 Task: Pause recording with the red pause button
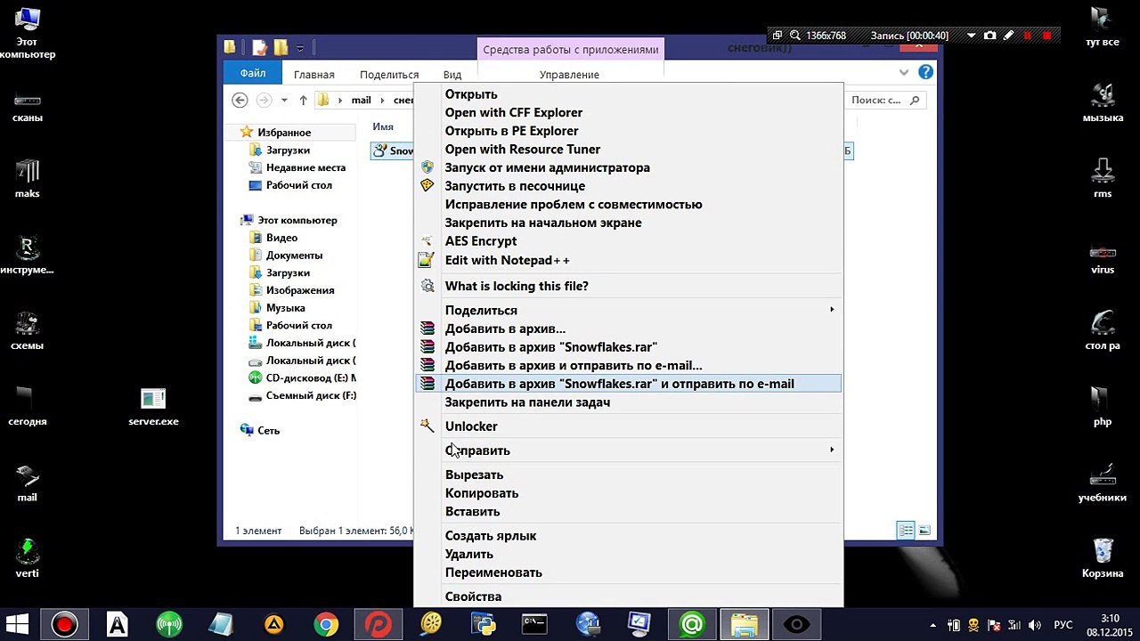[1028, 36]
